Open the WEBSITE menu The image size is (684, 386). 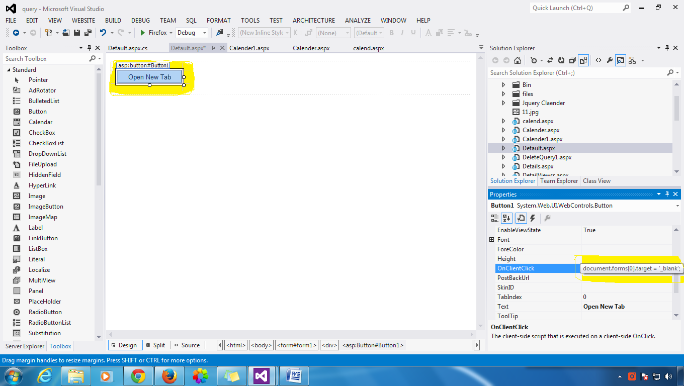click(x=83, y=20)
